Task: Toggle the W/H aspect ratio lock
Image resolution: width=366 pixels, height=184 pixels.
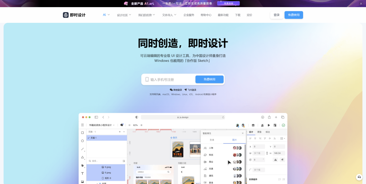Action: pos(267,153)
